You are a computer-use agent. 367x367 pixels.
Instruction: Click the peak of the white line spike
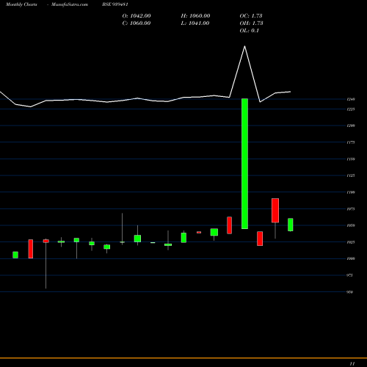pos(244,46)
